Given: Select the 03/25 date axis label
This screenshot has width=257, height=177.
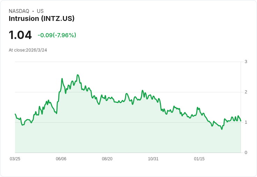Looking at the screenshot, I should tap(15, 159).
